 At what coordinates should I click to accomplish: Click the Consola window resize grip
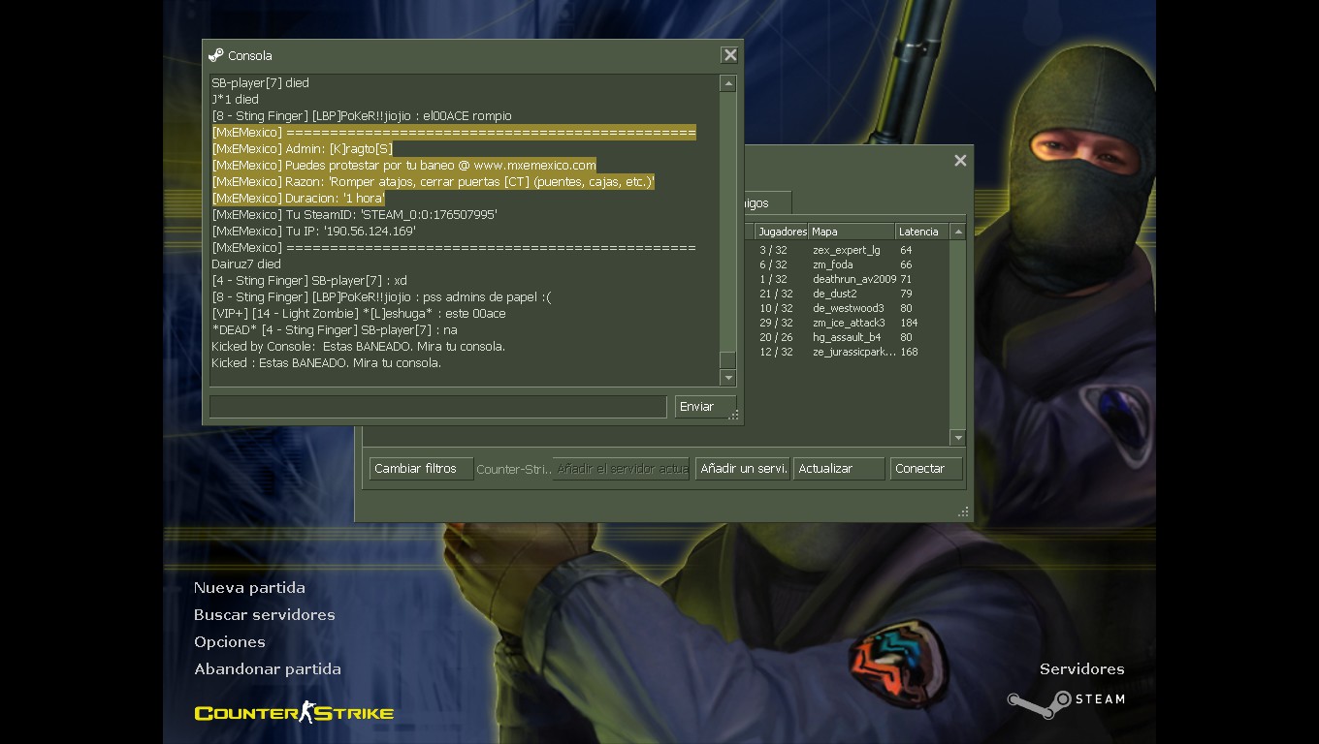pyautogui.click(x=735, y=417)
